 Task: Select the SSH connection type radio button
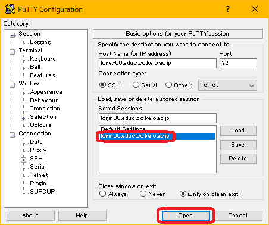(x=102, y=85)
